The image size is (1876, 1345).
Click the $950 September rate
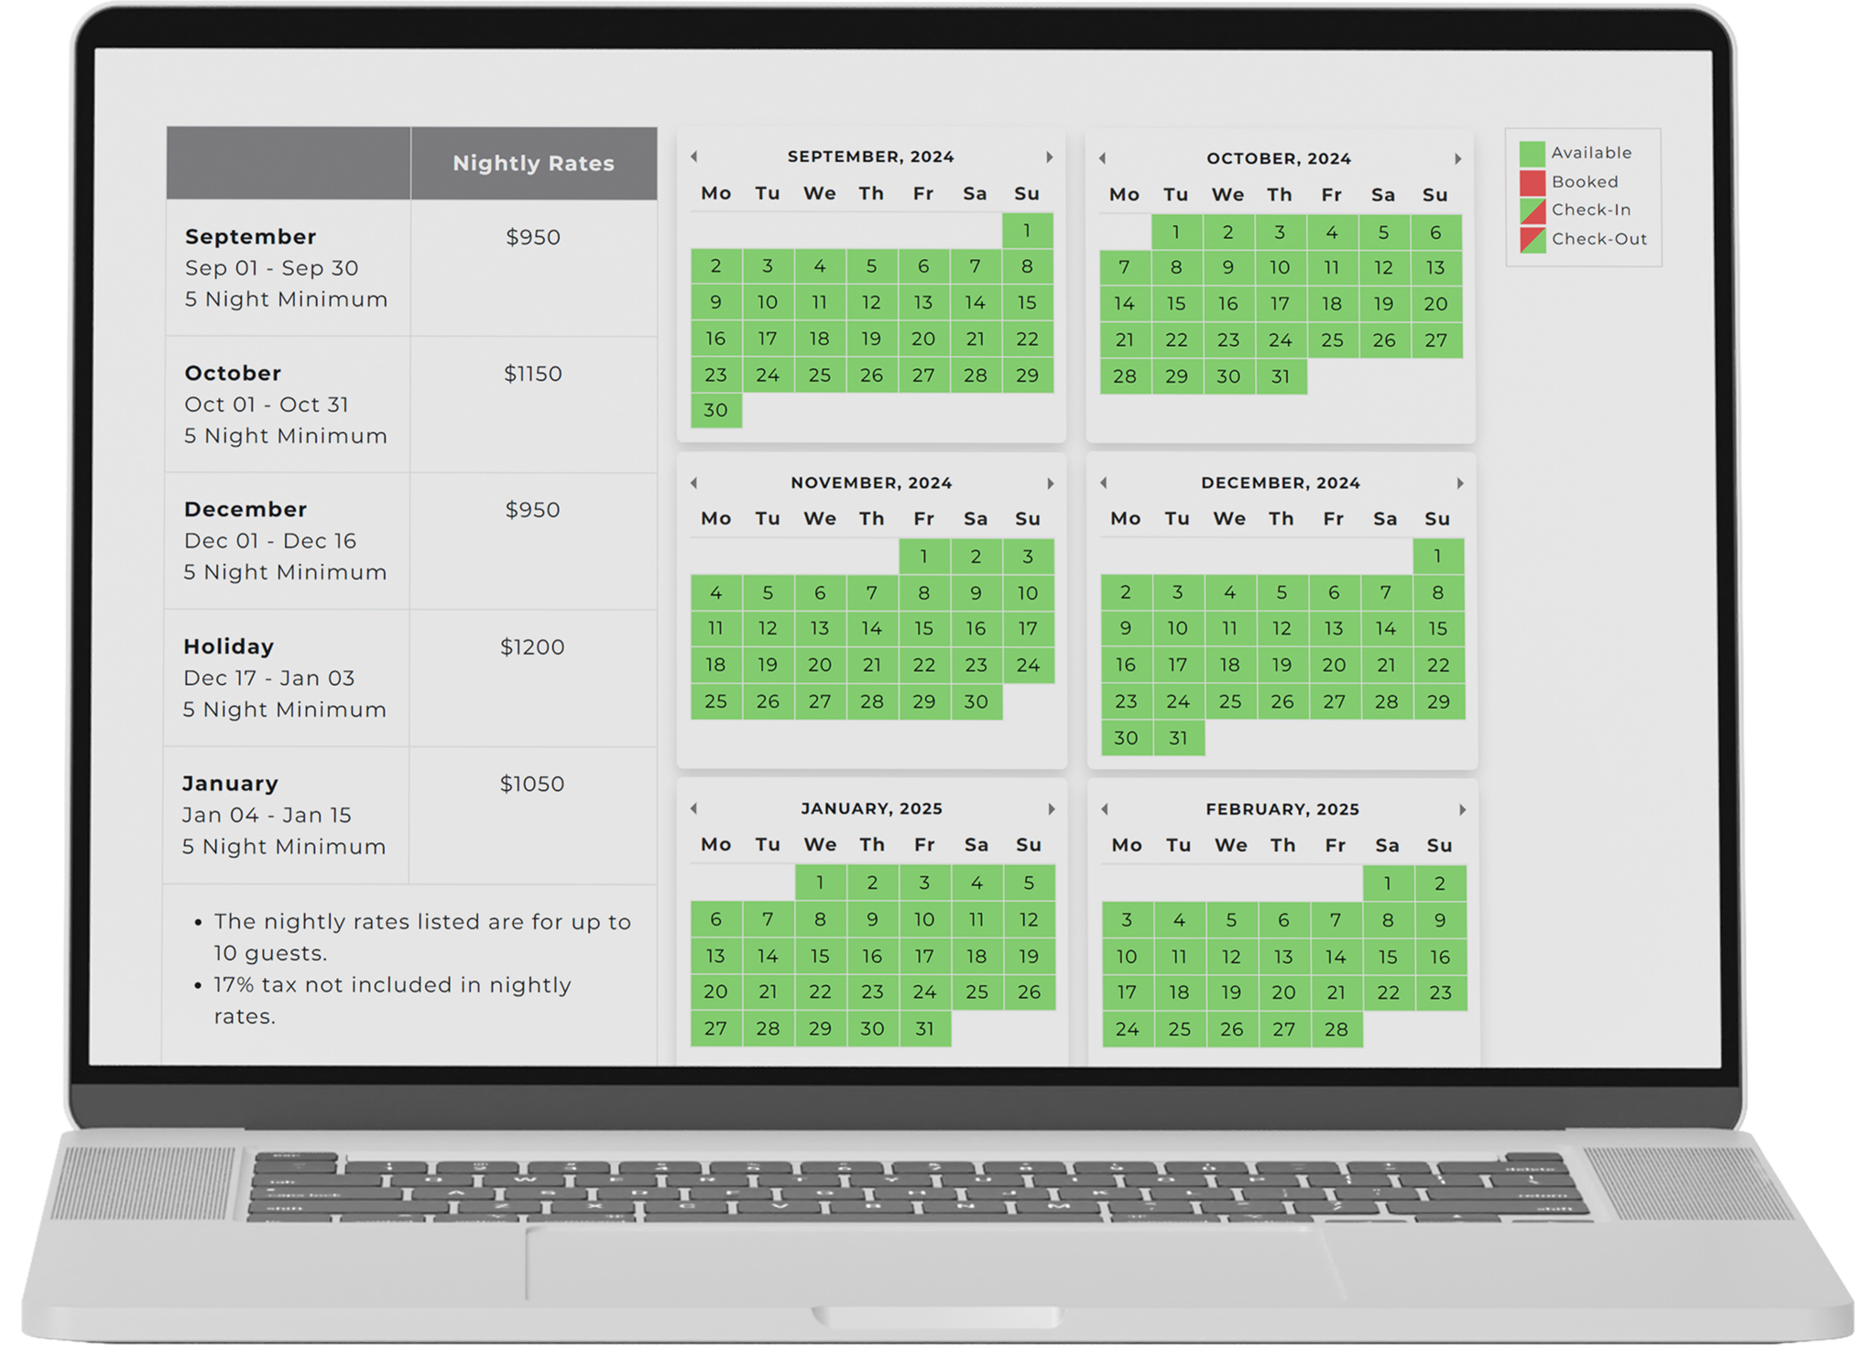point(533,237)
